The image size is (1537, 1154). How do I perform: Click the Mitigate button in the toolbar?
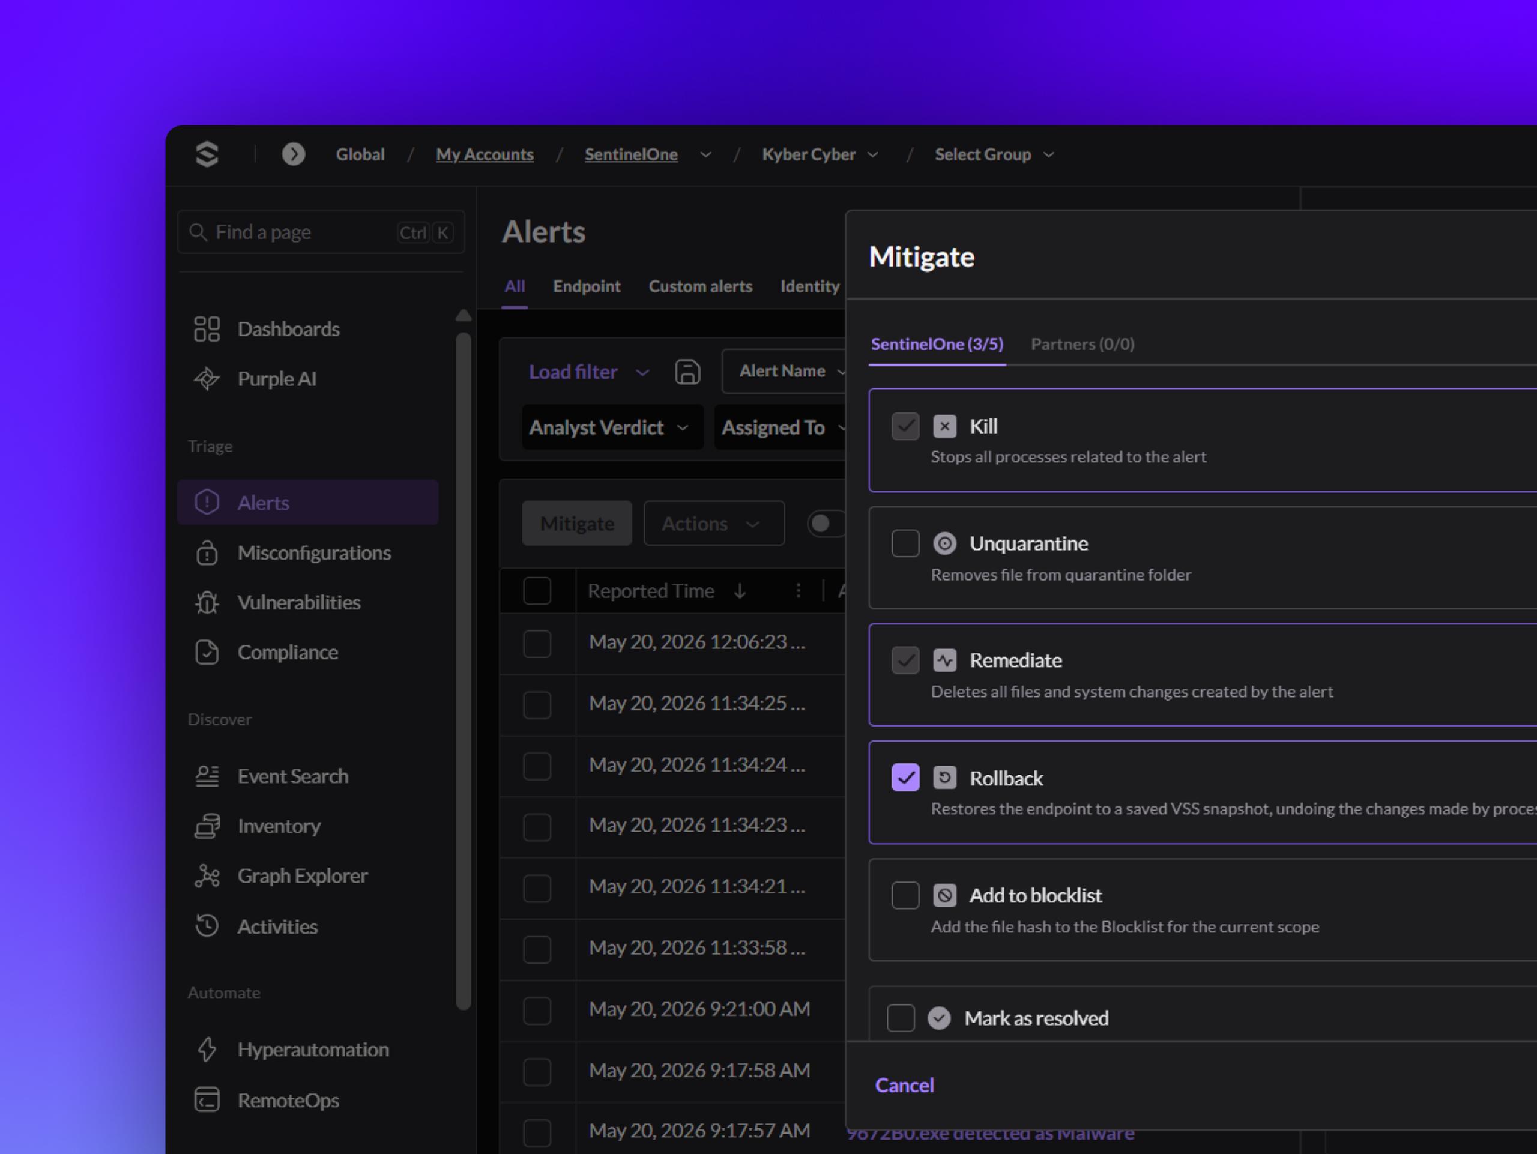tap(577, 523)
